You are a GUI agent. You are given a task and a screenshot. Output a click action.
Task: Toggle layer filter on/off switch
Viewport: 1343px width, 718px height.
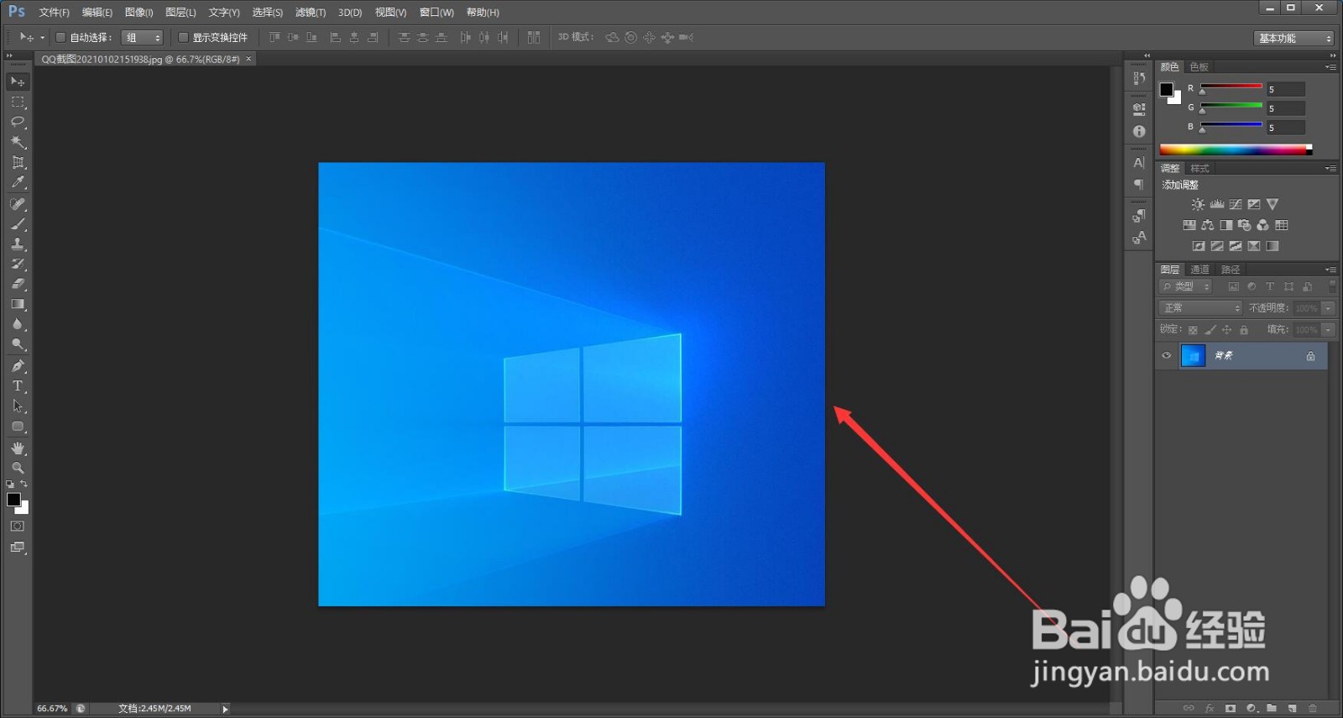coord(1332,286)
